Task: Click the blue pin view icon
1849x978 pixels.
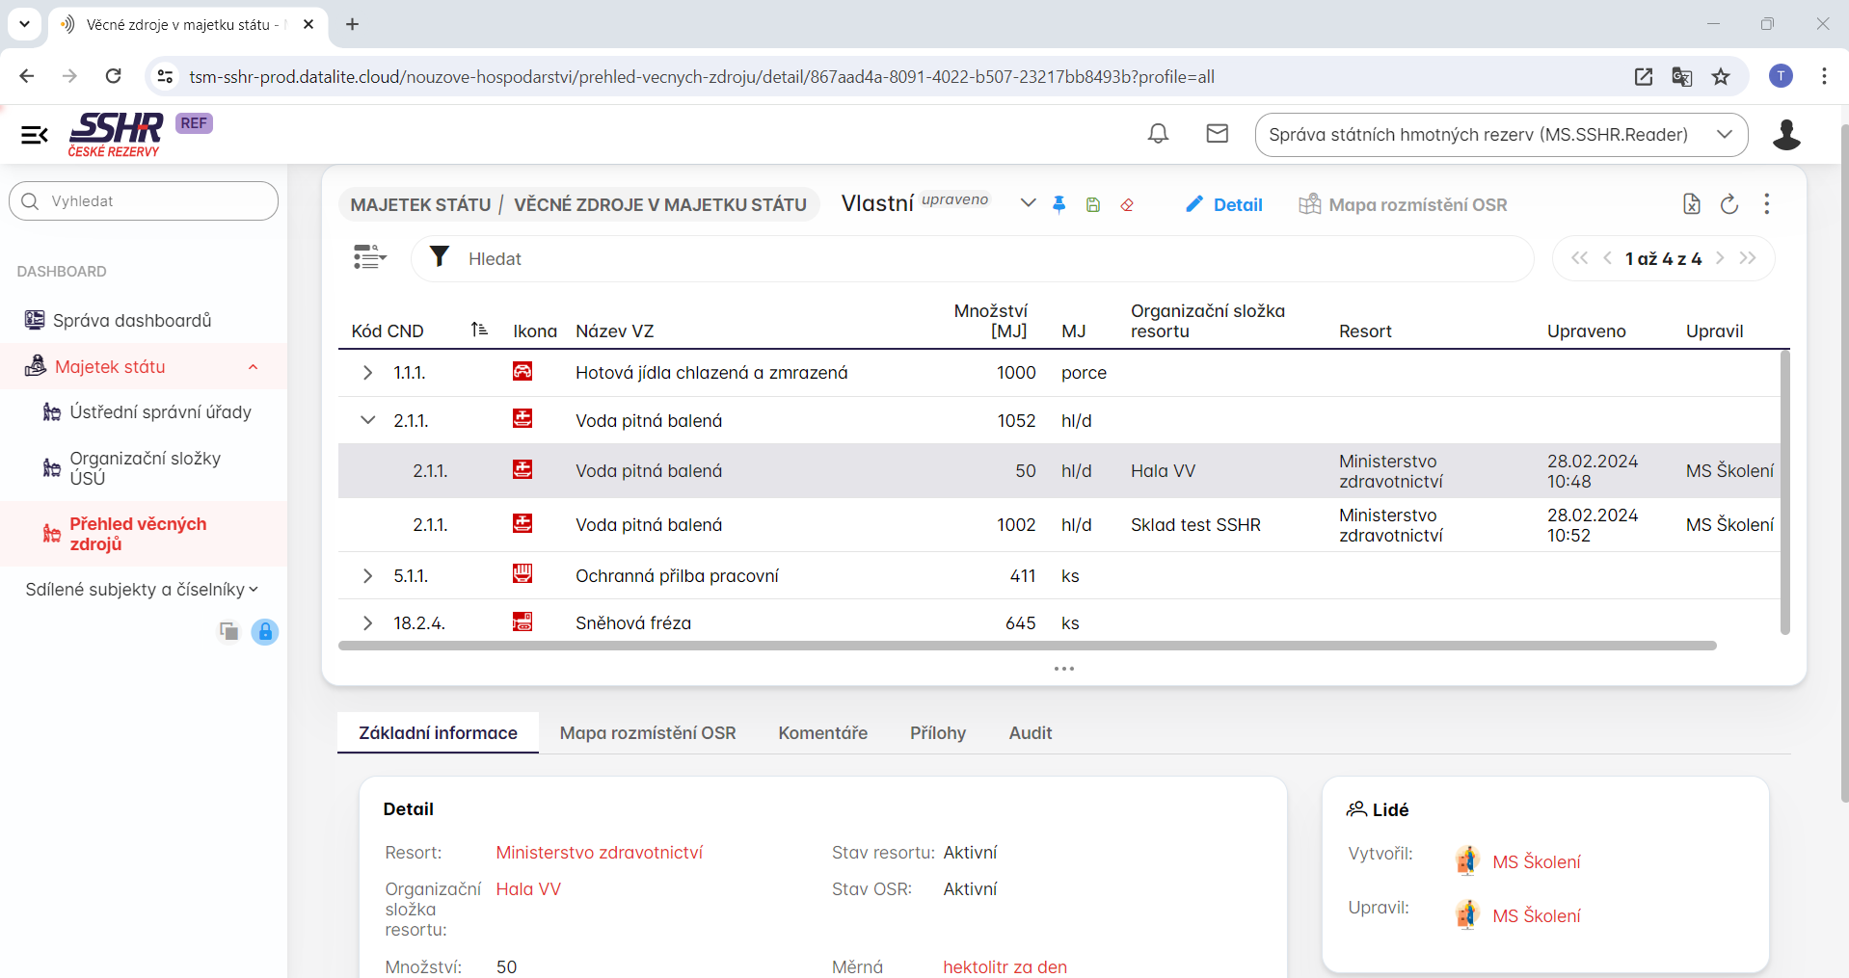Action: [x=1058, y=204]
